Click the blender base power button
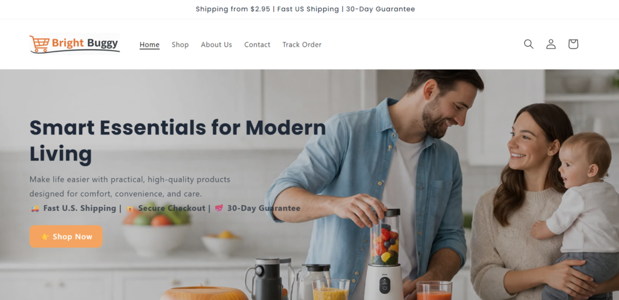The width and height of the screenshot is (619, 300). pyautogui.click(x=384, y=285)
